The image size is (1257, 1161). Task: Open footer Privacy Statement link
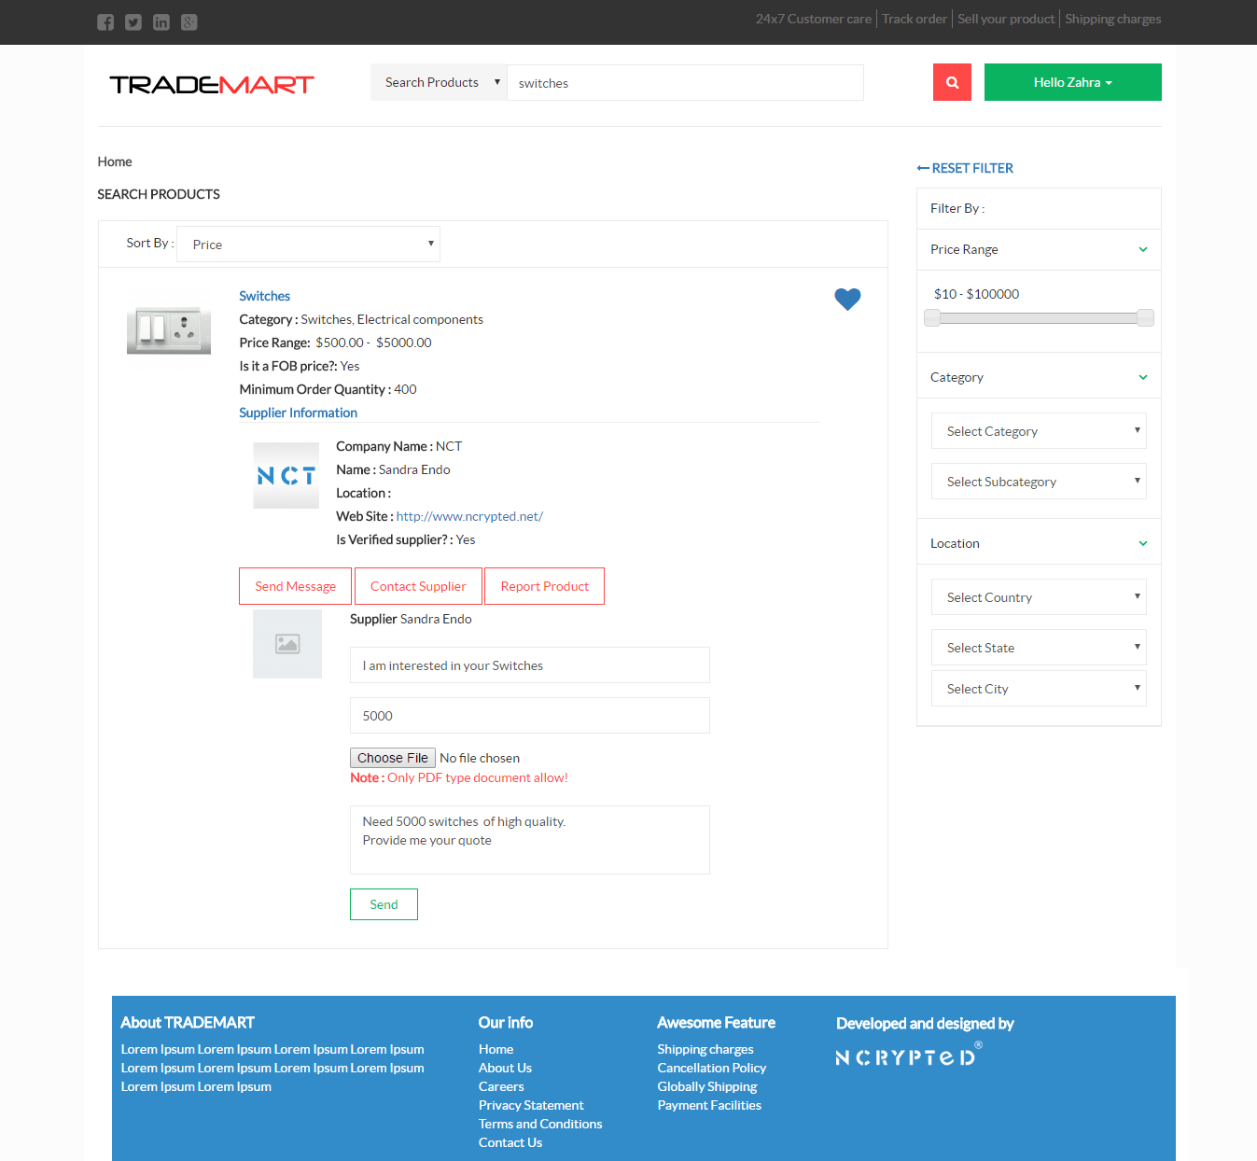pos(531,1105)
